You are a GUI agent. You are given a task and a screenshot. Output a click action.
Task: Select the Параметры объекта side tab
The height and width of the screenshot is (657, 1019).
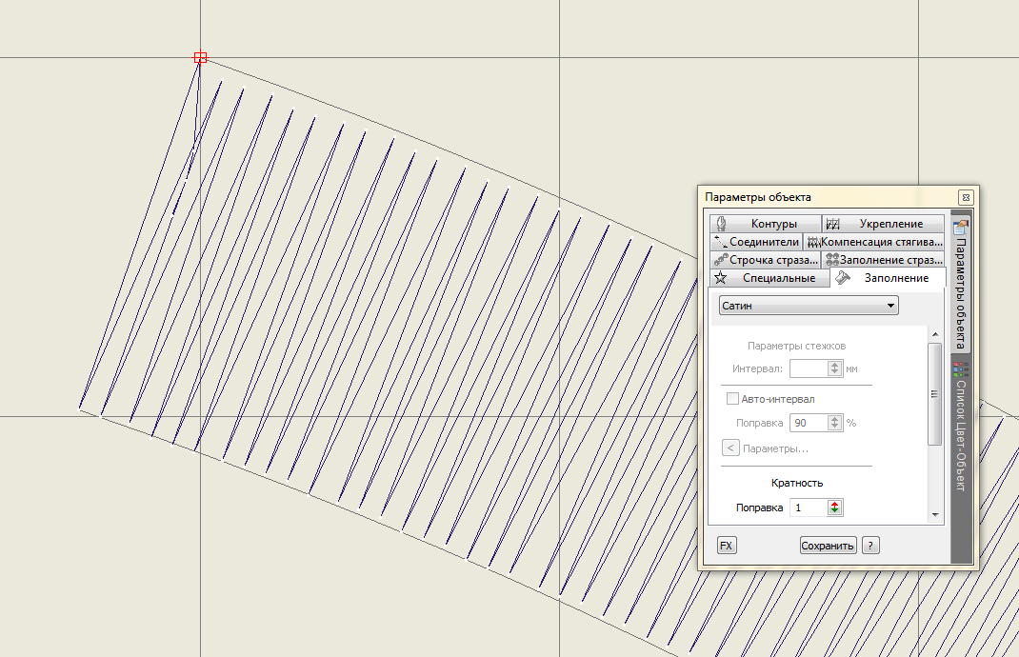click(961, 285)
